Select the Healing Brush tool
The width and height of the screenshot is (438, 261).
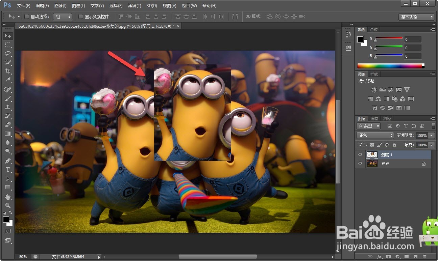click(x=8, y=90)
